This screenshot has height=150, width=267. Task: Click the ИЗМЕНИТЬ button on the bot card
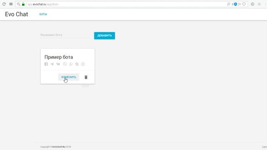click(69, 77)
